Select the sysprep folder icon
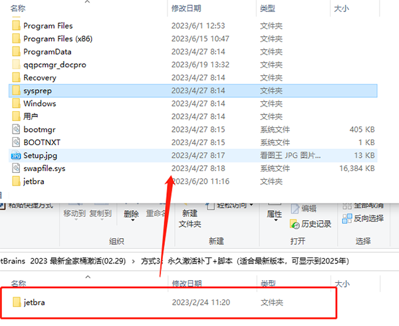The width and height of the screenshot is (399, 326). tap(16, 90)
